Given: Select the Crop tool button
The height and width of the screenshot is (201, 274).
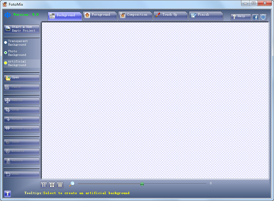Looking at the screenshot, I should click(x=22, y=110).
